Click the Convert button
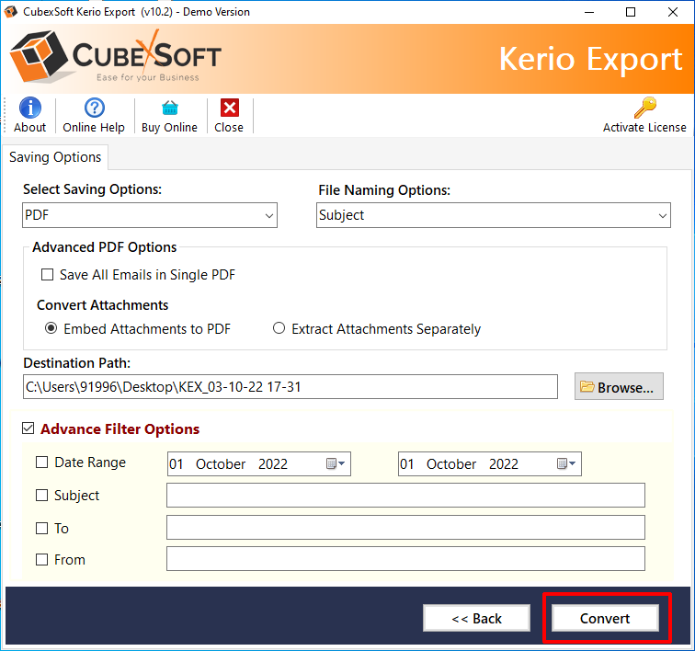Image resolution: width=695 pixels, height=651 pixels. 605,618
